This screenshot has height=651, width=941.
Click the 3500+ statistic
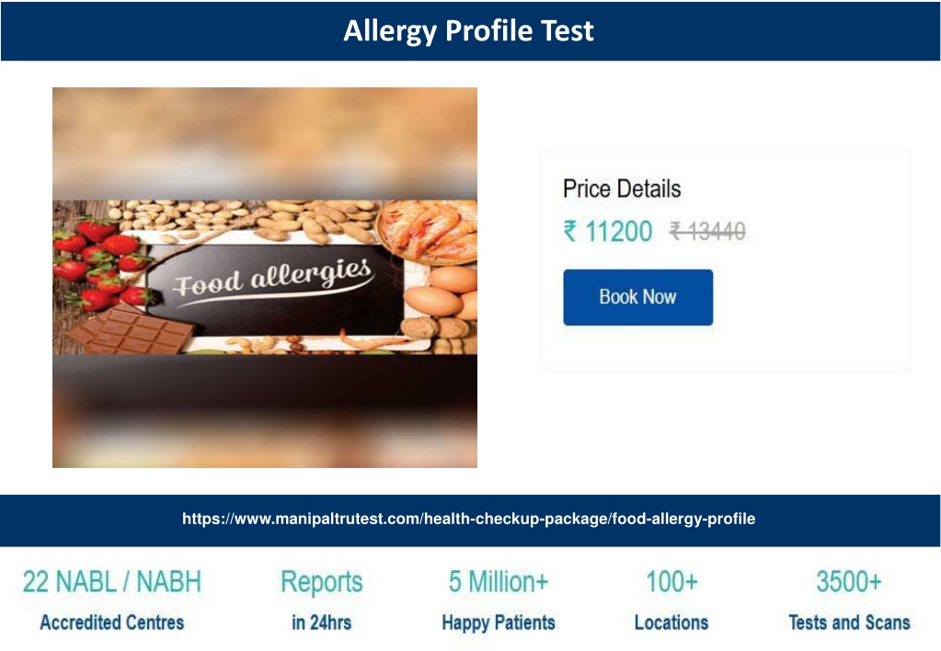point(849,582)
